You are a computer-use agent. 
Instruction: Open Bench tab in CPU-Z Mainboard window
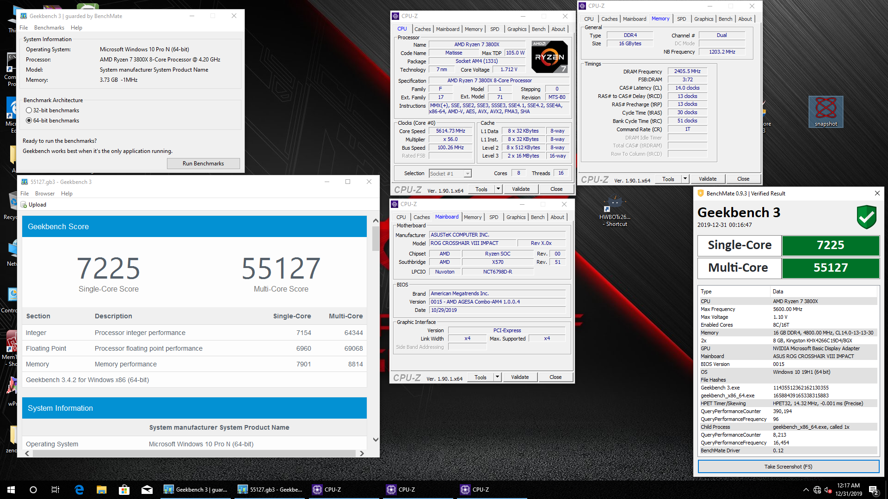pyautogui.click(x=537, y=217)
